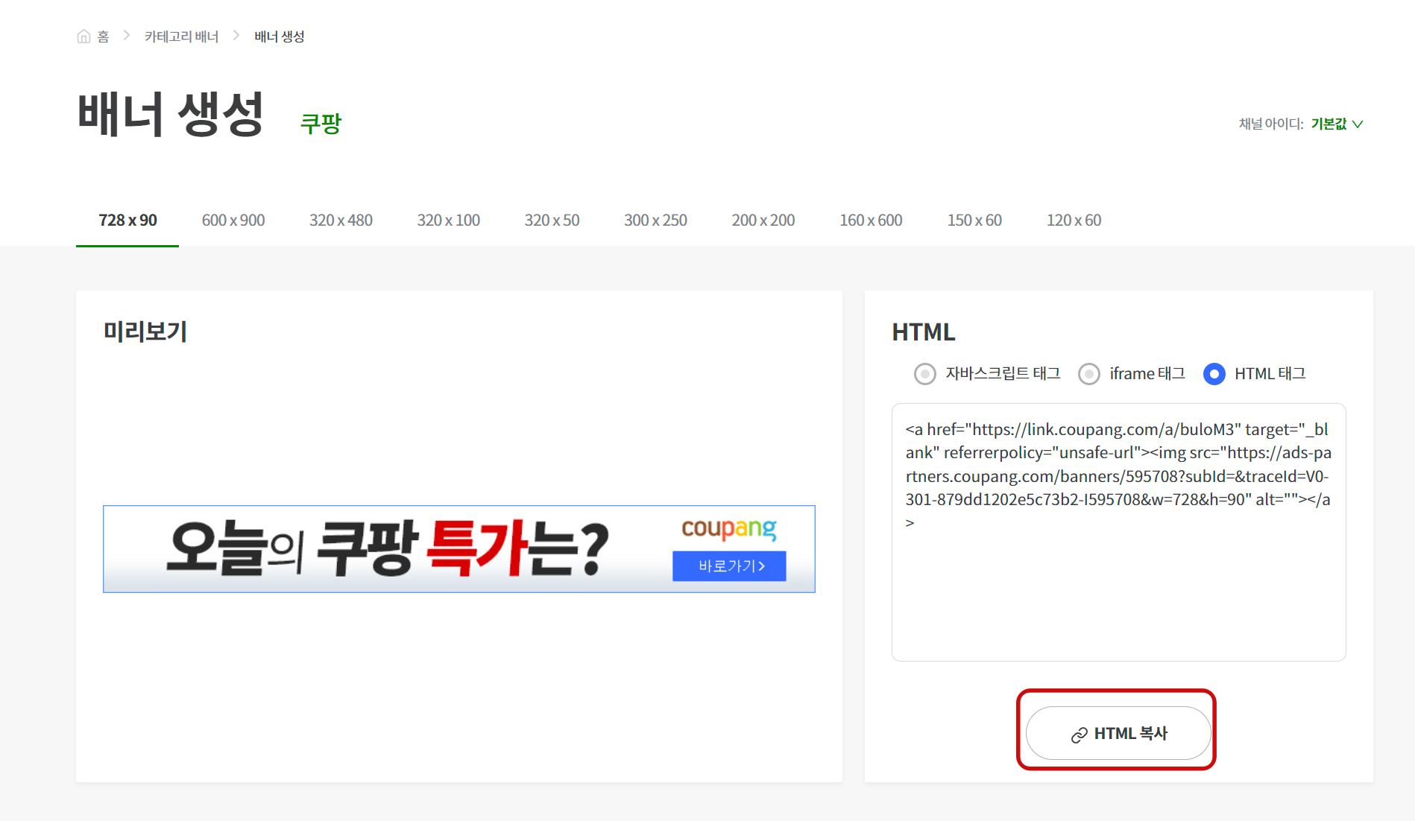Click inside the HTML code text box
The width and height of the screenshot is (1415, 821).
click(x=1119, y=532)
